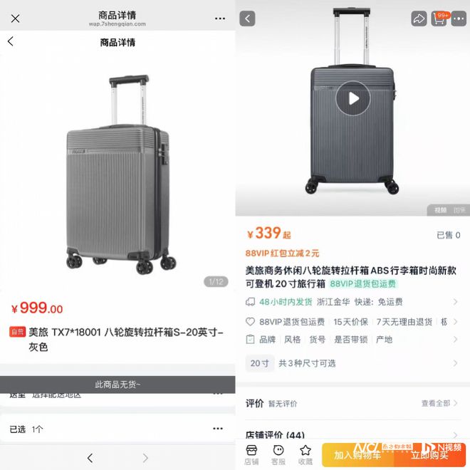Viewport: 470px width, 470px height.
Task: Share the product using the share icon
Action: click(x=419, y=19)
